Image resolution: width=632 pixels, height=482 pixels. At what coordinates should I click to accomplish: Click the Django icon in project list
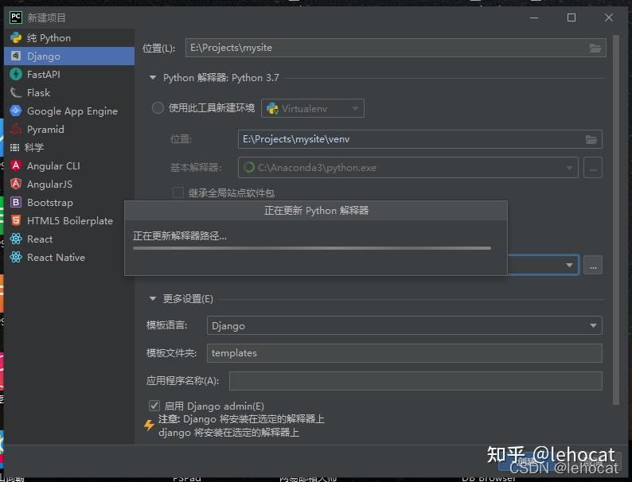click(x=16, y=56)
